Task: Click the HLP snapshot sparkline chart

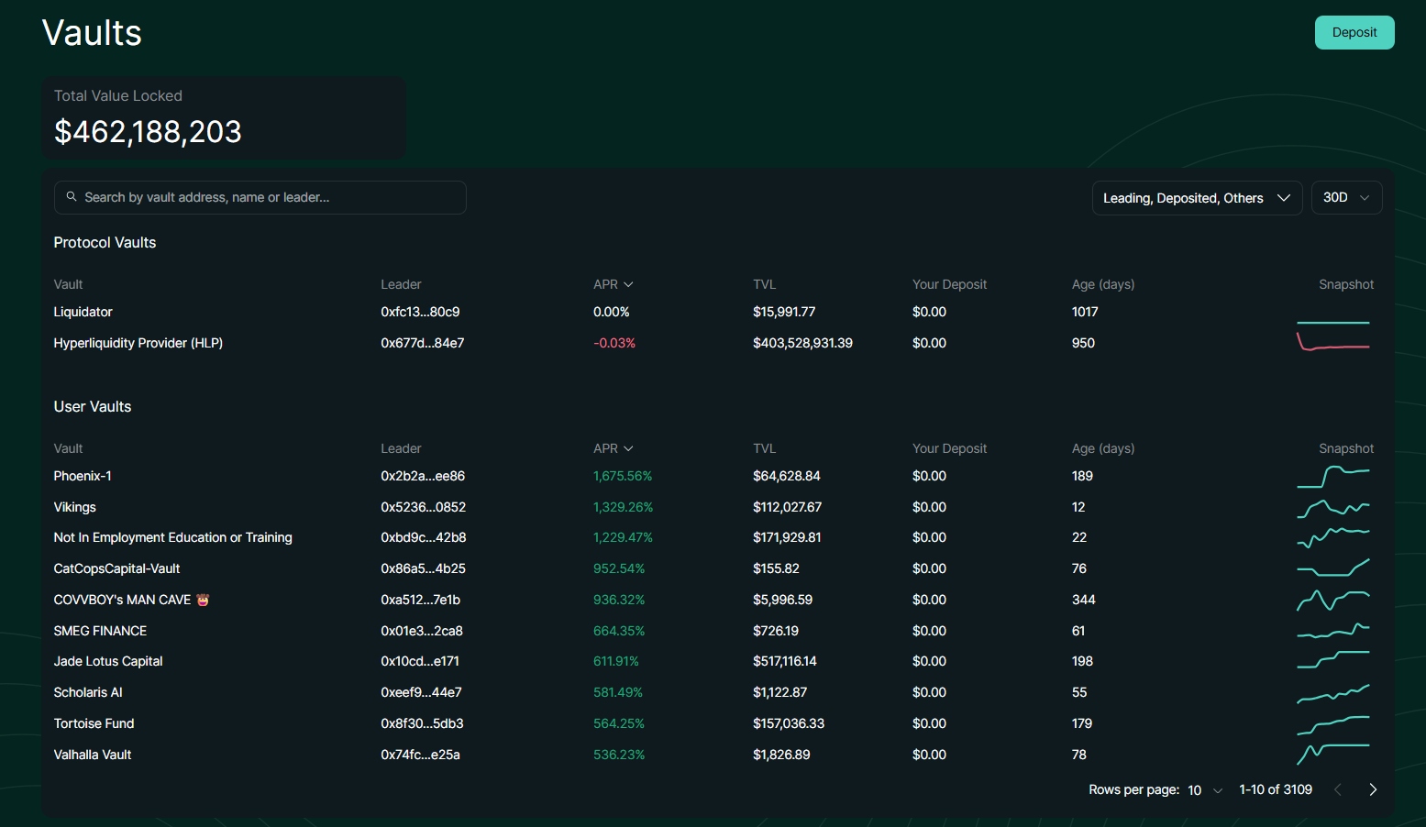Action: pyautogui.click(x=1333, y=342)
